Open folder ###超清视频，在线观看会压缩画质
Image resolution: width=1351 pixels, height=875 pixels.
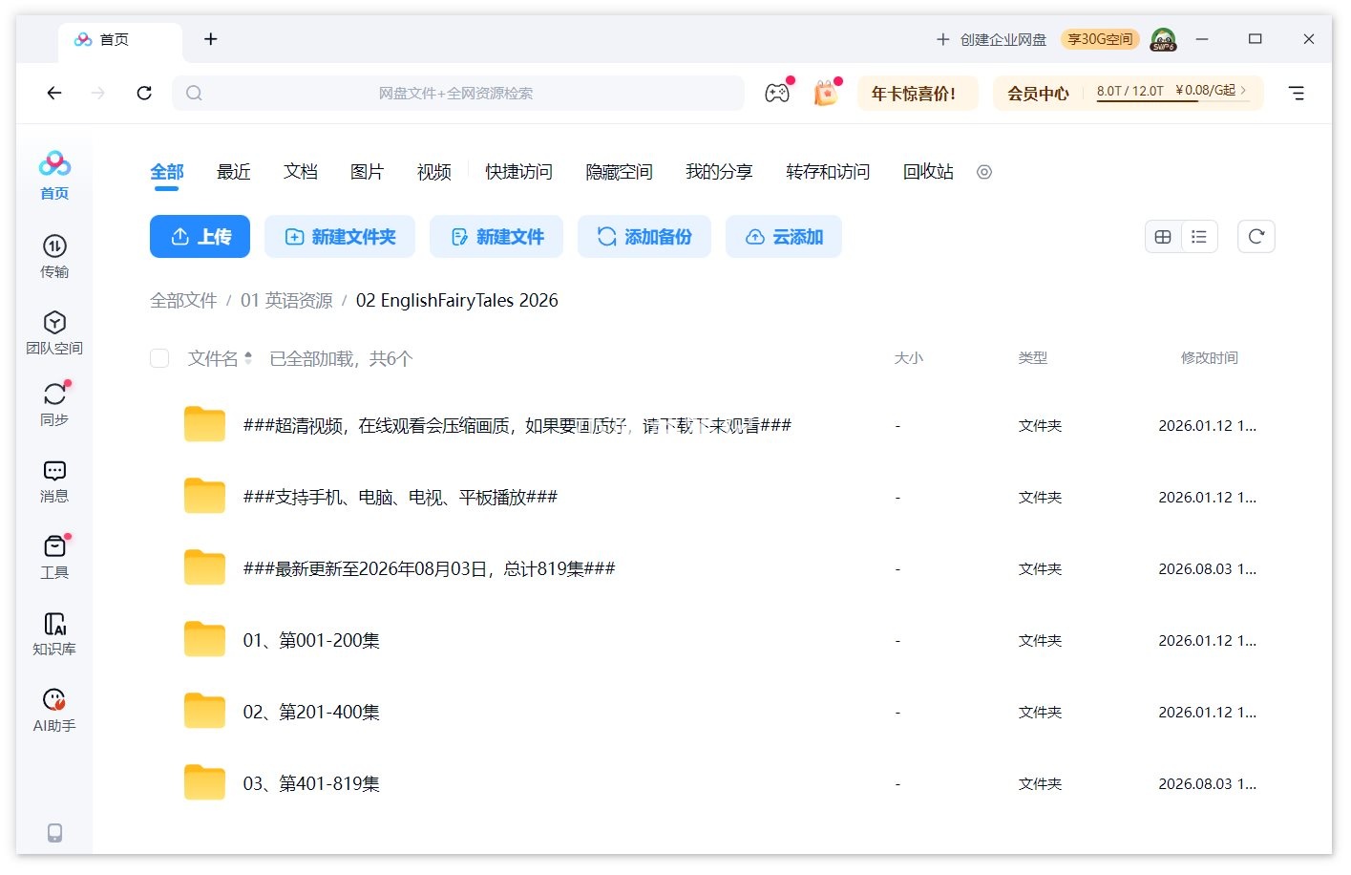point(517,425)
